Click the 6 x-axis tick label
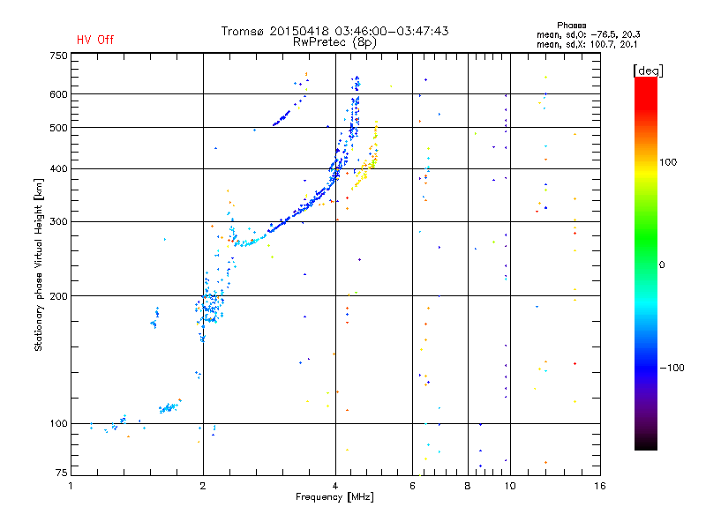 click(x=412, y=486)
